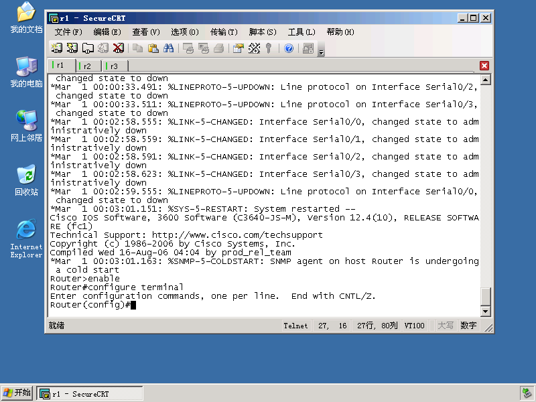Select the 回收站 desktop icon

coord(26,180)
